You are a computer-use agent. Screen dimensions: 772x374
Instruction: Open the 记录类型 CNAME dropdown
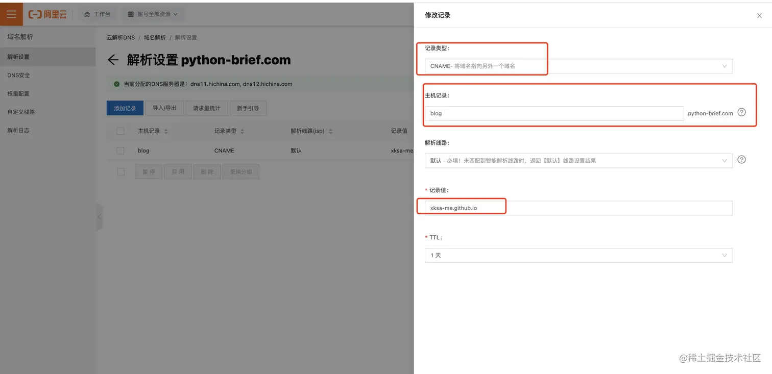pyautogui.click(x=578, y=66)
